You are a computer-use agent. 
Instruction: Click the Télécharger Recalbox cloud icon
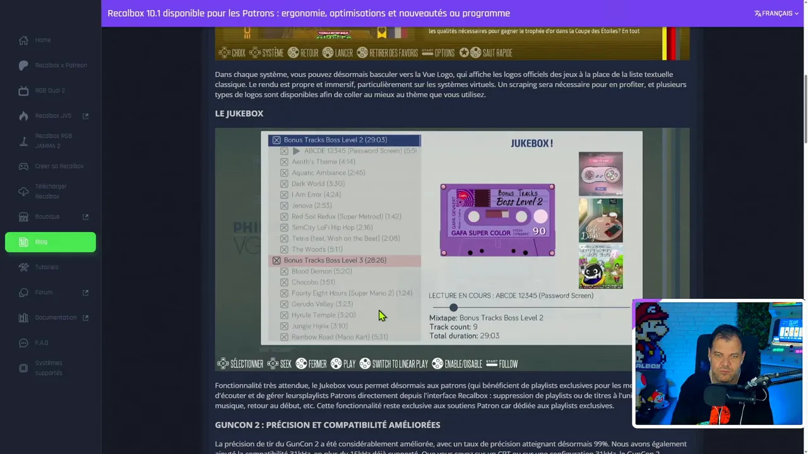(x=23, y=192)
